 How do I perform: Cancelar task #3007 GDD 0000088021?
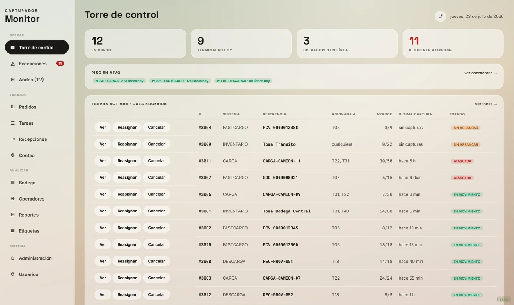click(156, 177)
